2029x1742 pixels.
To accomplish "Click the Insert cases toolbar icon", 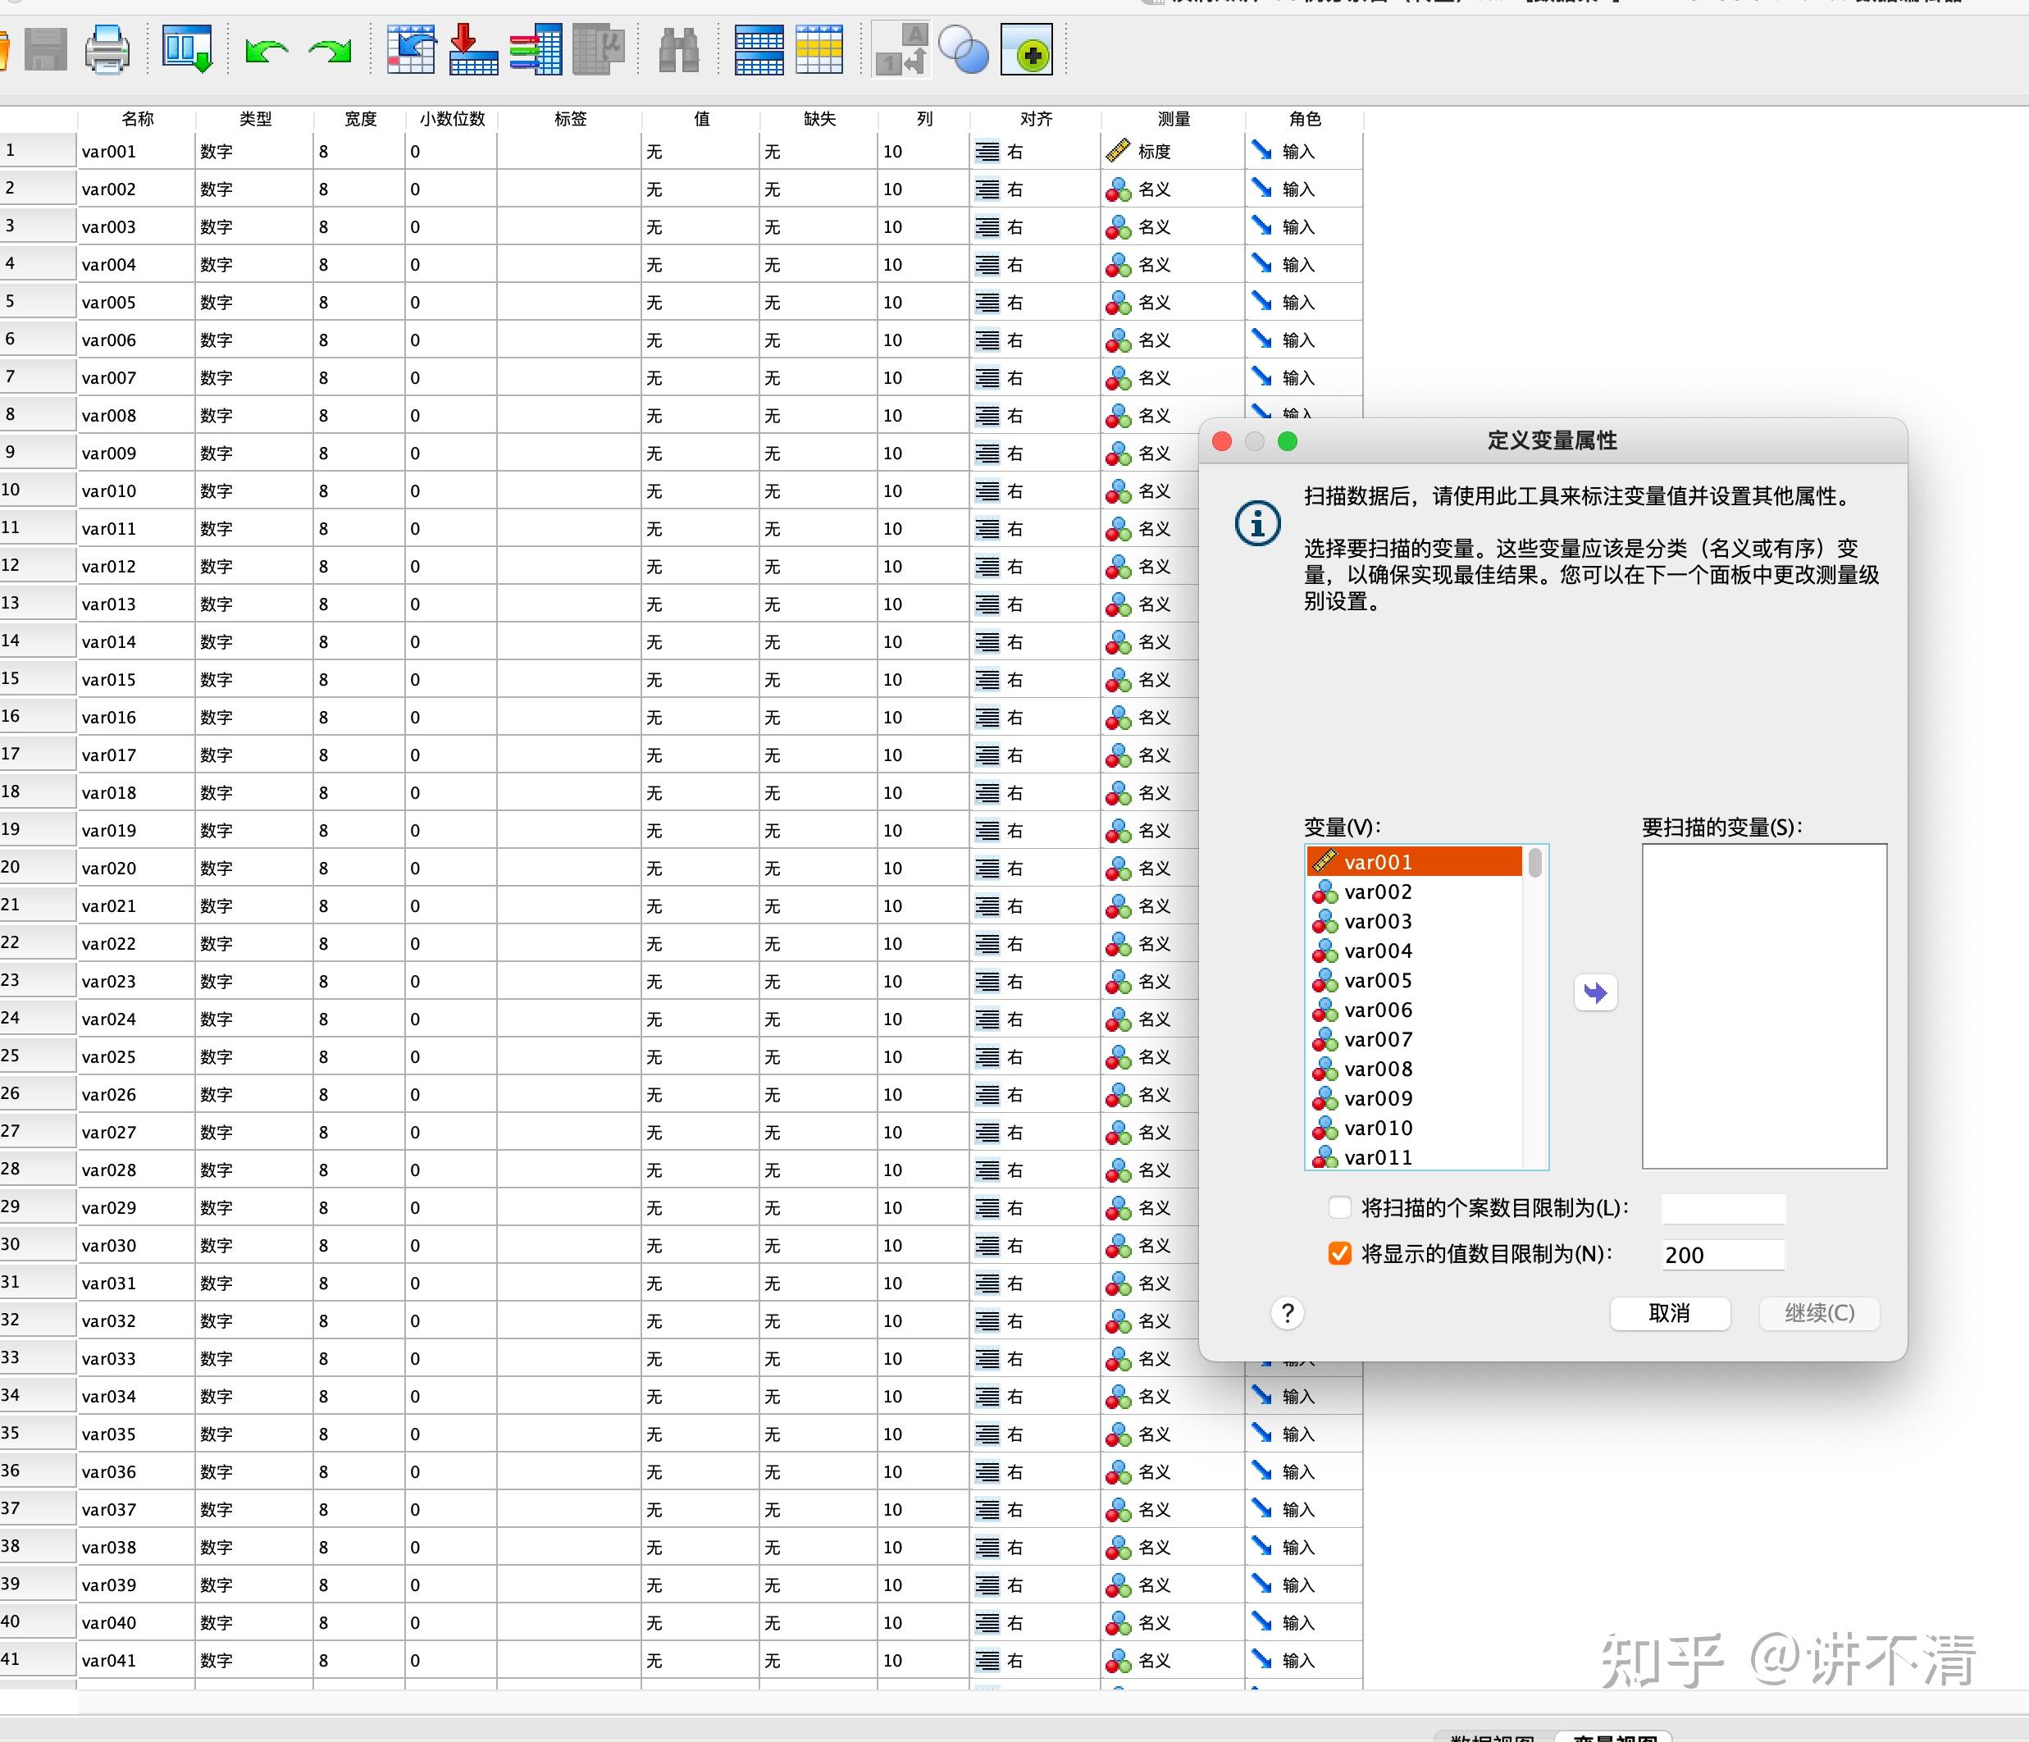I will click(759, 50).
